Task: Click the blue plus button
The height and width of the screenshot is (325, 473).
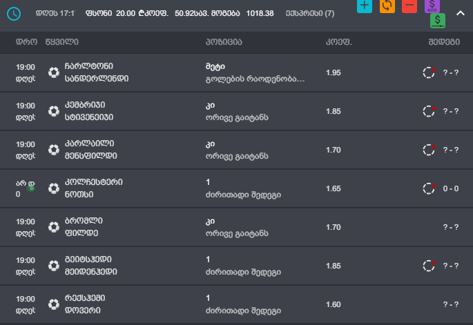Action: (365, 6)
